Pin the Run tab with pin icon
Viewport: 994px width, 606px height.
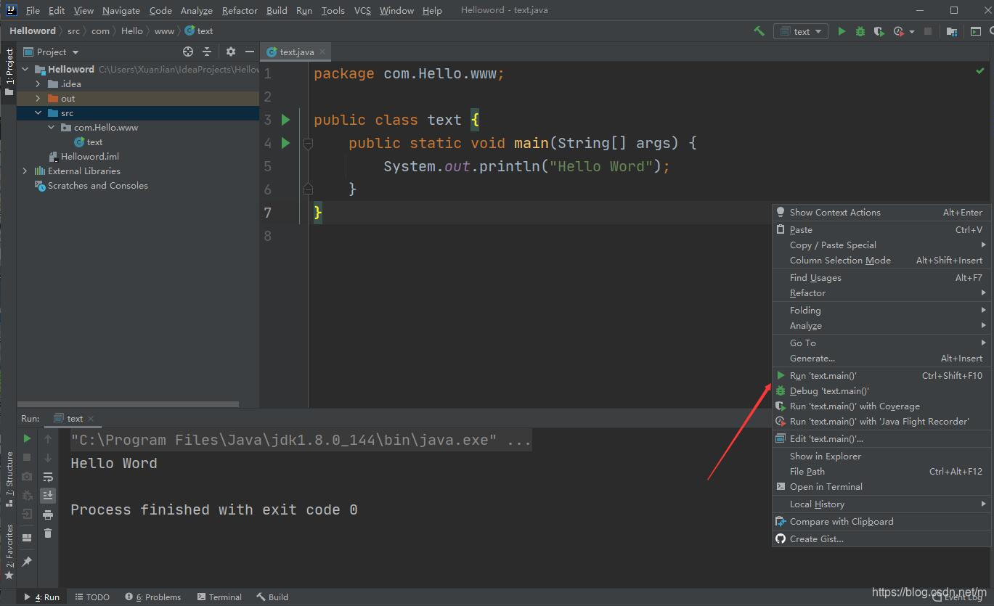pyautogui.click(x=27, y=561)
